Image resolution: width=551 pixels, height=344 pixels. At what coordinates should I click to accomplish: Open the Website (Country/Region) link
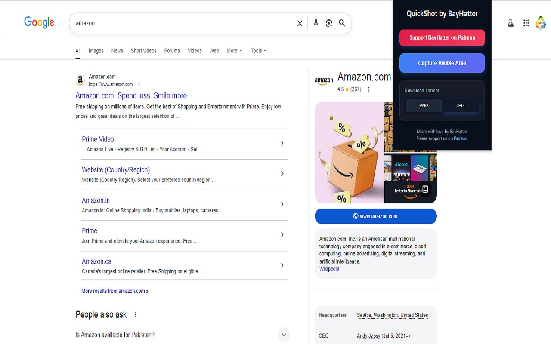116,170
